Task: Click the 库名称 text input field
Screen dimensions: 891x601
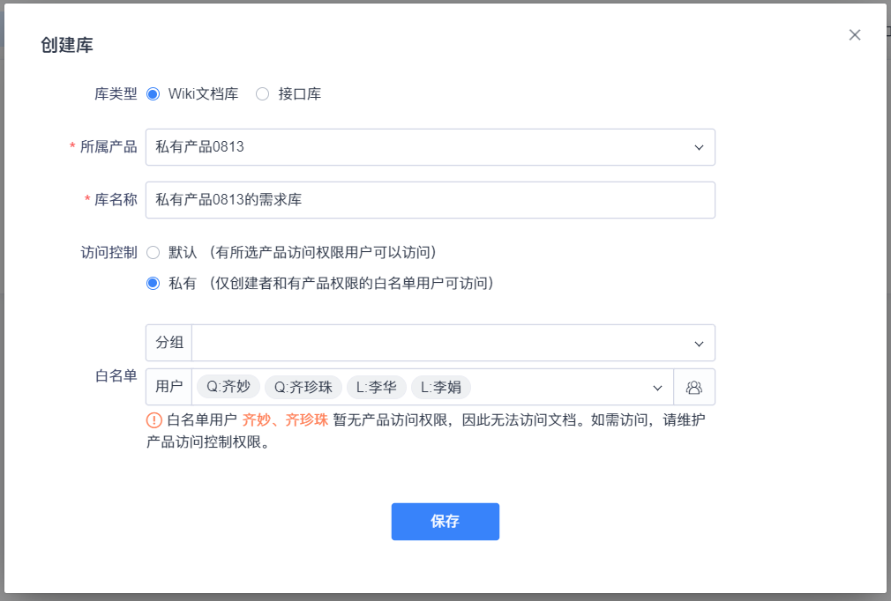Action: click(x=430, y=199)
